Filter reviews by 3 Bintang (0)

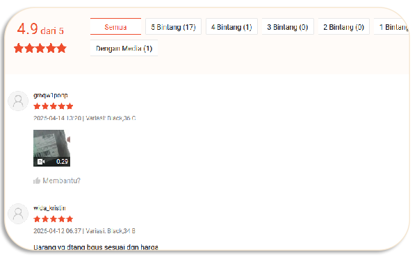click(x=288, y=26)
